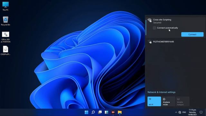Viewport: 206px width, 116px height.
Task: Open File Explorer from taskbar
Action: [x=120, y=112]
